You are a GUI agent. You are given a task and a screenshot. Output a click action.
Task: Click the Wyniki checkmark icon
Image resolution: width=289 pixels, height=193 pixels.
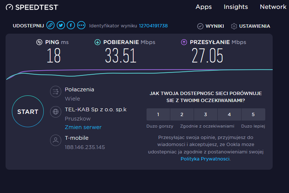pos(200,26)
